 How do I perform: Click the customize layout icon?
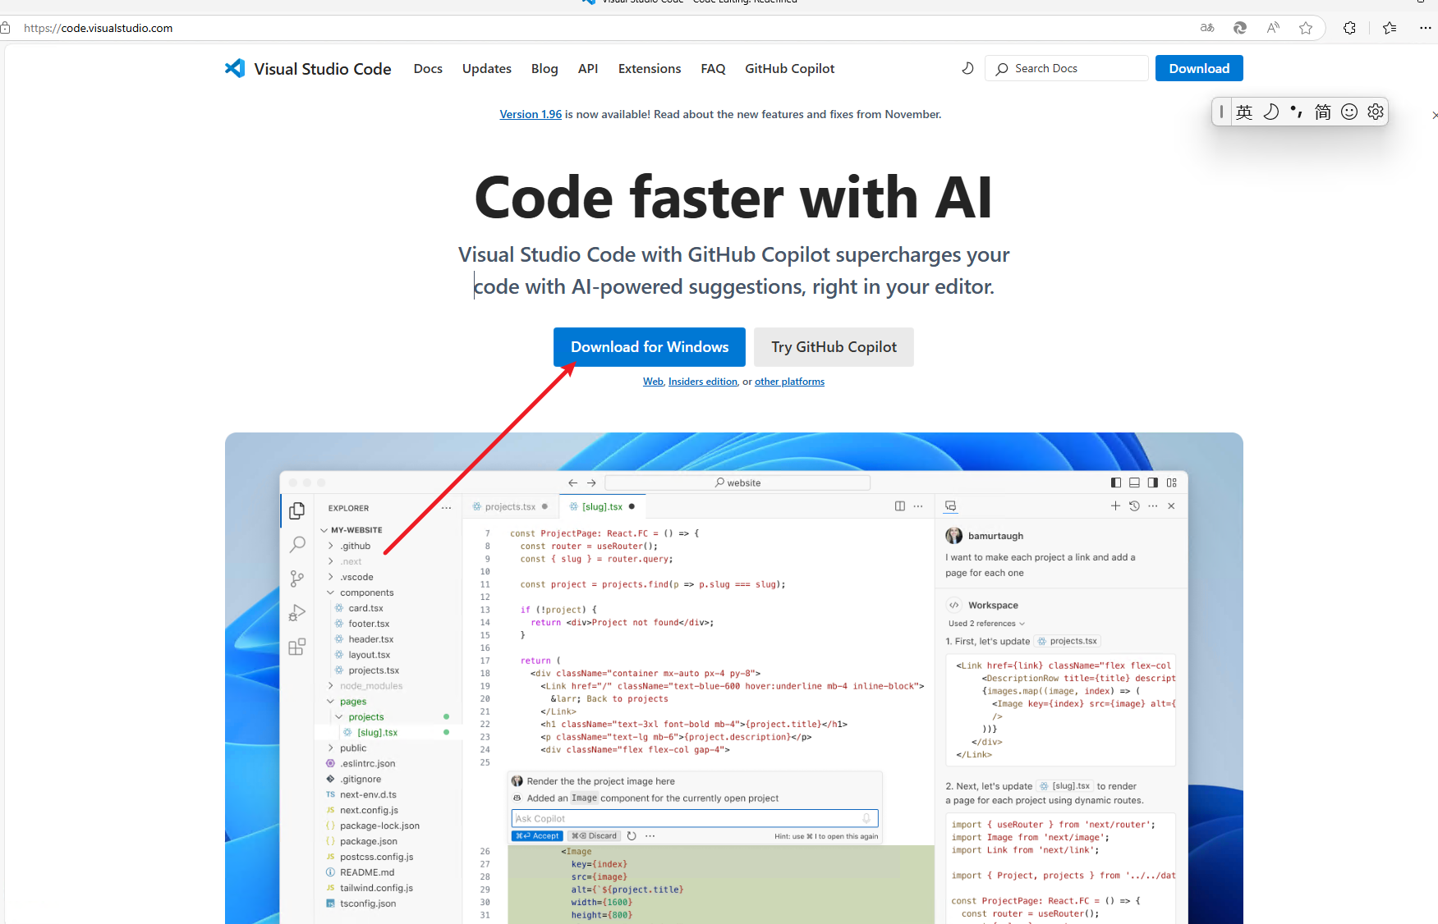pos(1172,483)
